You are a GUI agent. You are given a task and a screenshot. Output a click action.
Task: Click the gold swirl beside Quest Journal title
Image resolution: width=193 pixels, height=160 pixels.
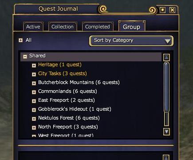pyautogui.click(x=103, y=9)
